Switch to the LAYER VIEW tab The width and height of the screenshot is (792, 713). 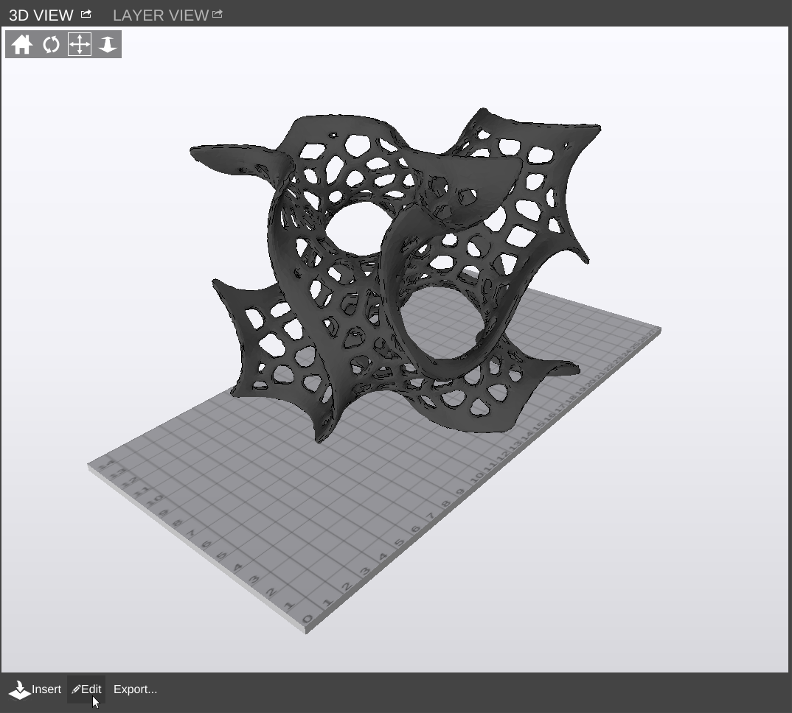[160, 15]
